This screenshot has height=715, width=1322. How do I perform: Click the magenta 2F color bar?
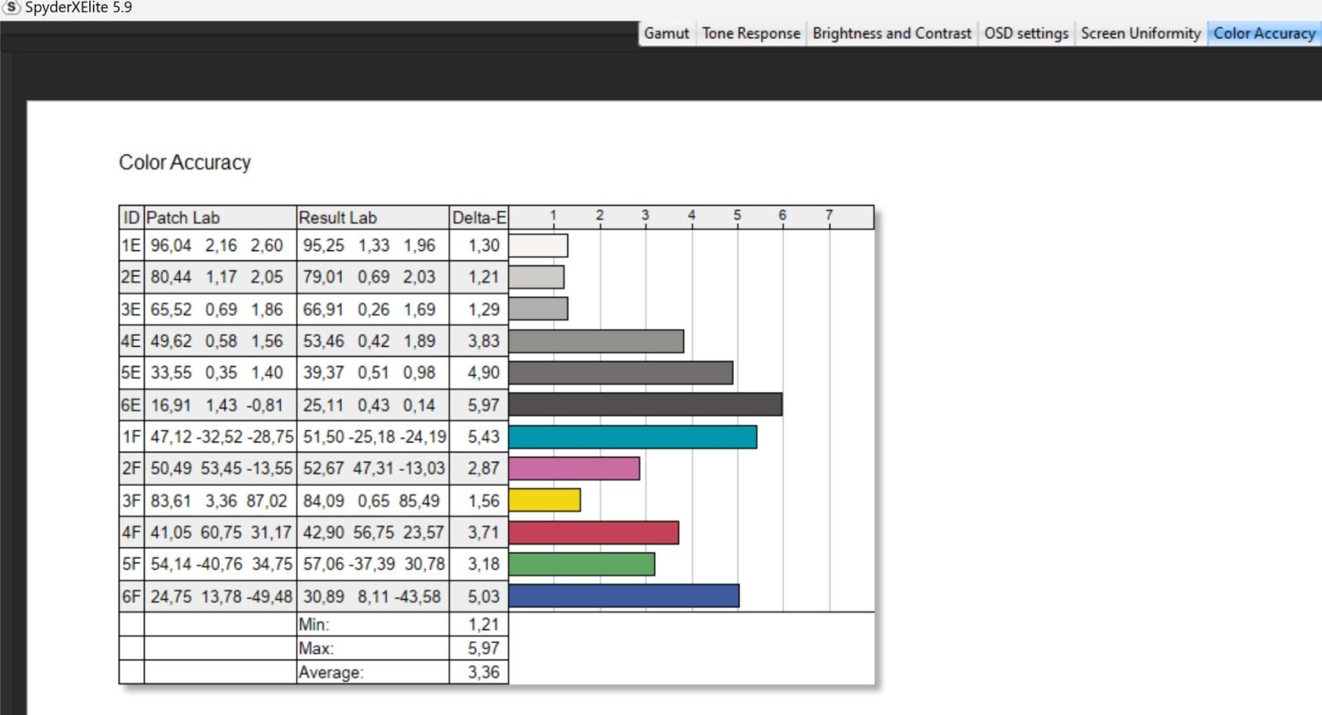coord(574,469)
